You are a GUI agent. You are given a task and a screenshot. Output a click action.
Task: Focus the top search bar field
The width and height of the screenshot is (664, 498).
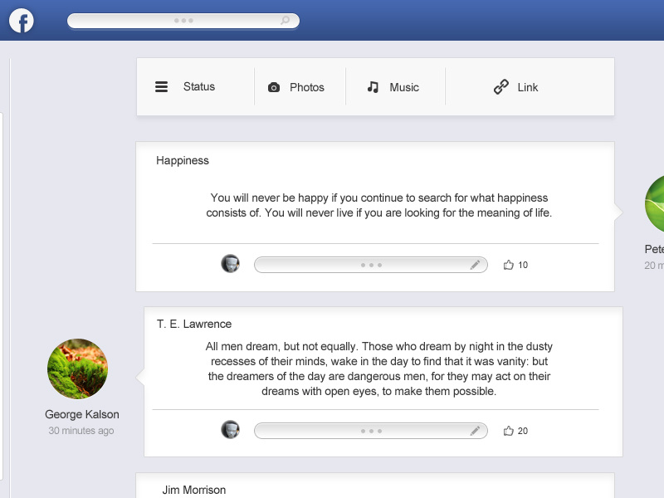point(183,21)
